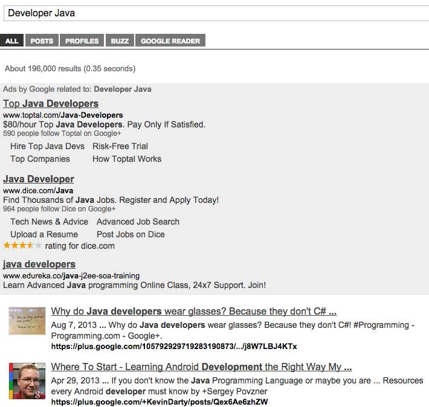Open the profile photo thumbnail of Android post

[x=27, y=381]
